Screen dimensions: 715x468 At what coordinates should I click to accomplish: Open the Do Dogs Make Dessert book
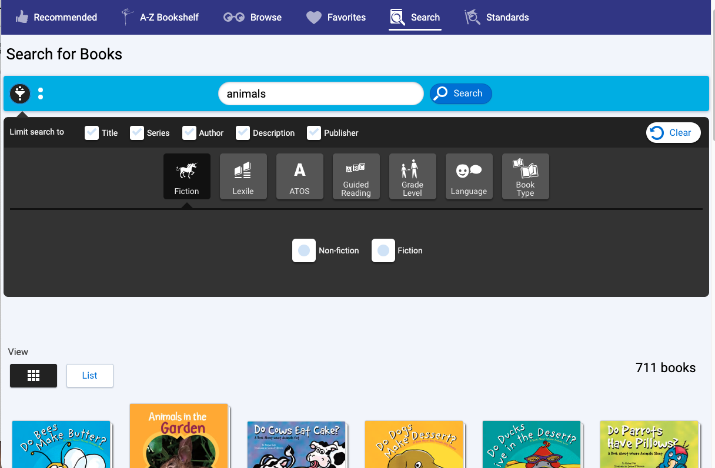[415, 444]
